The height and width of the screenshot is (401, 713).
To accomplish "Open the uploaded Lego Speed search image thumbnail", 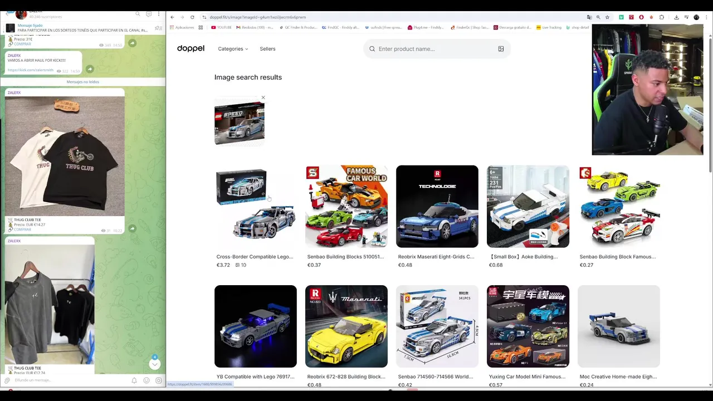I will tap(240, 122).
